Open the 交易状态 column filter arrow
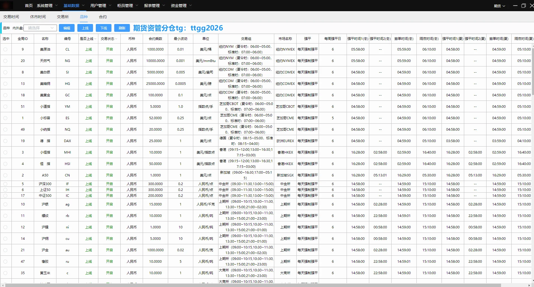The width and height of the screenshot is (534, 287). [x=116, y=39]
